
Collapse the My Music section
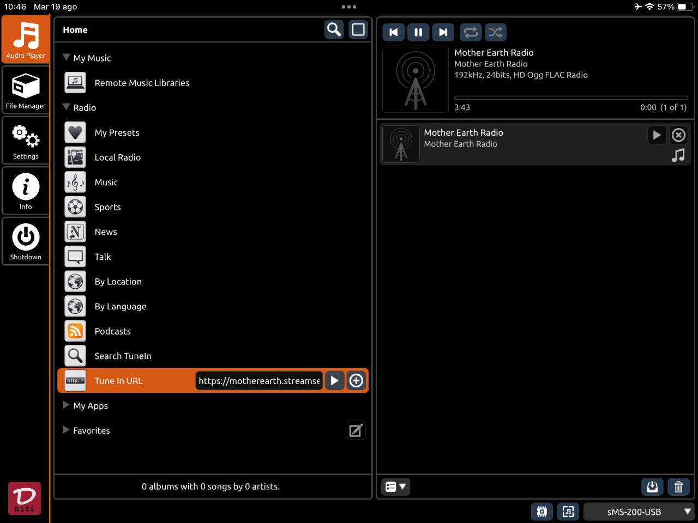click(66, 58)
